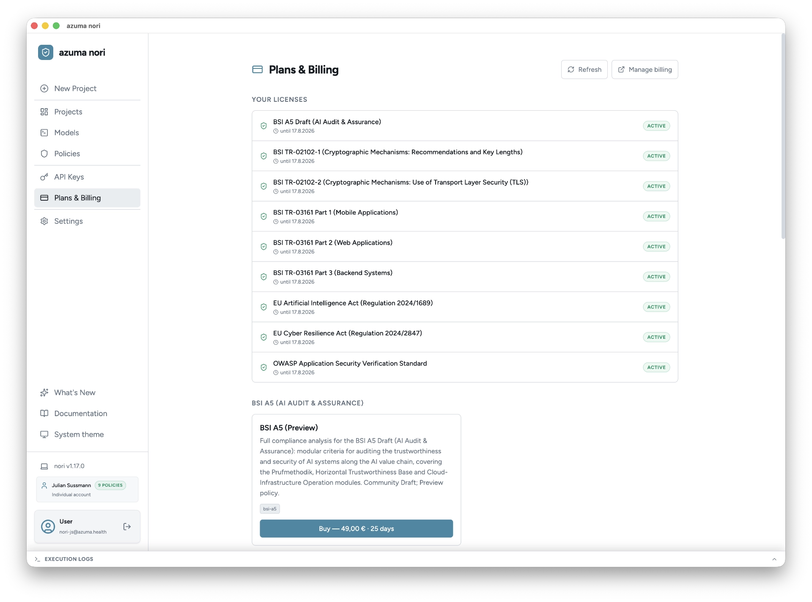Screen dimensions: 812x602
Task: Click 'BSI A5 (Preview)' card title
Action: [289, 428]
